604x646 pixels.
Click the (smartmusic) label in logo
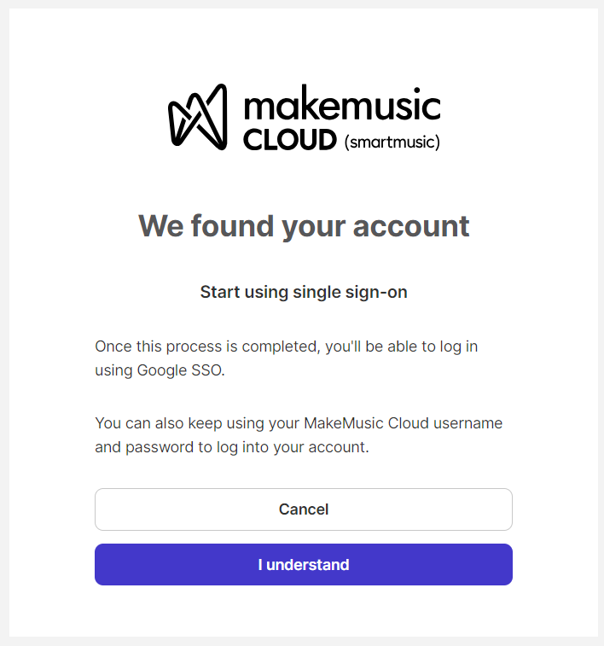click(392, 142)
